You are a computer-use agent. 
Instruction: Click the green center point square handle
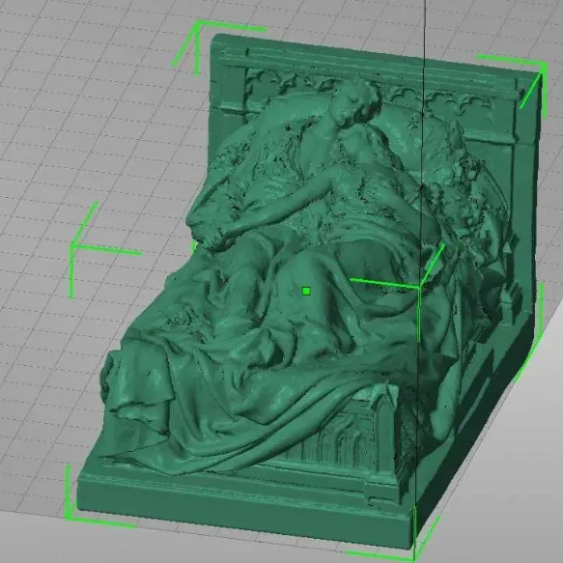coord(306,290)
